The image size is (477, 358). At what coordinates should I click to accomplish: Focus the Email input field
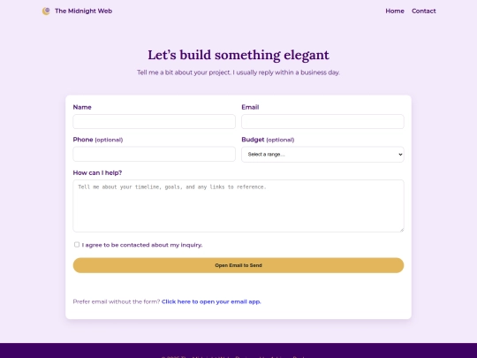322,121
